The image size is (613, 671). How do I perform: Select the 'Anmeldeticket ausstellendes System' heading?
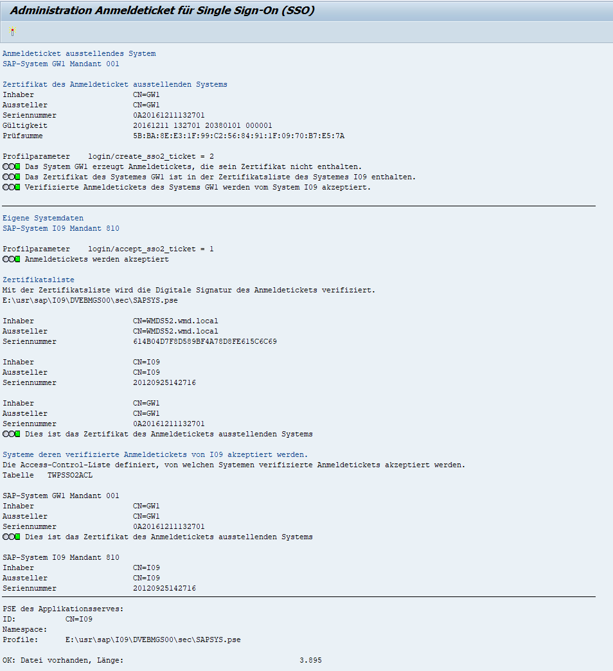79,54
